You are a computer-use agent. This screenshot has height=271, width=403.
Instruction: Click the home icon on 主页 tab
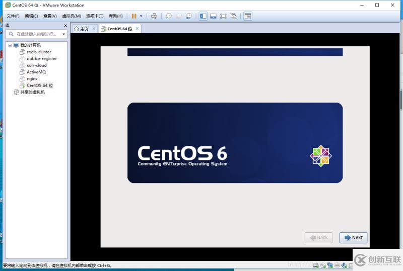point(77,29)
